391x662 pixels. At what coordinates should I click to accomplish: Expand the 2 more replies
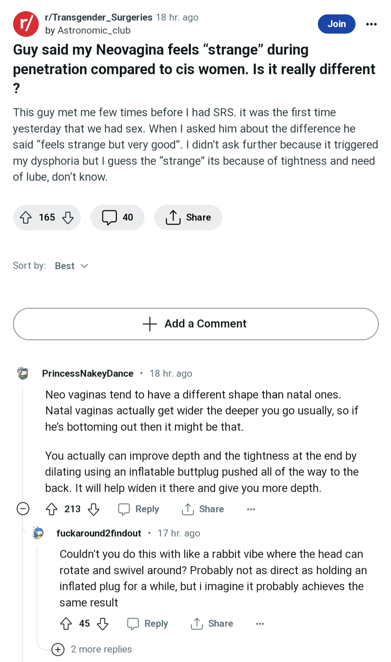(92, 649)
